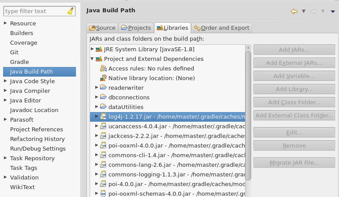This screenshot has width=339, height=197.
Task: Click the Add Variable button
Action: [x=294, y=76]
